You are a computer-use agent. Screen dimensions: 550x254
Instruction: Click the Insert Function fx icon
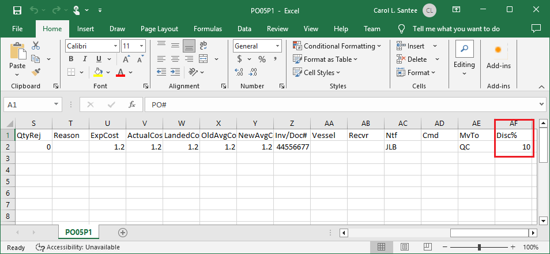[x=132, y=104]
